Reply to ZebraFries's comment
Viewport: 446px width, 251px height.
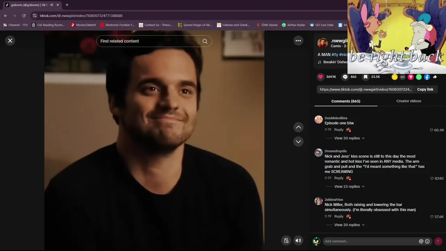[x=339, y=216]
